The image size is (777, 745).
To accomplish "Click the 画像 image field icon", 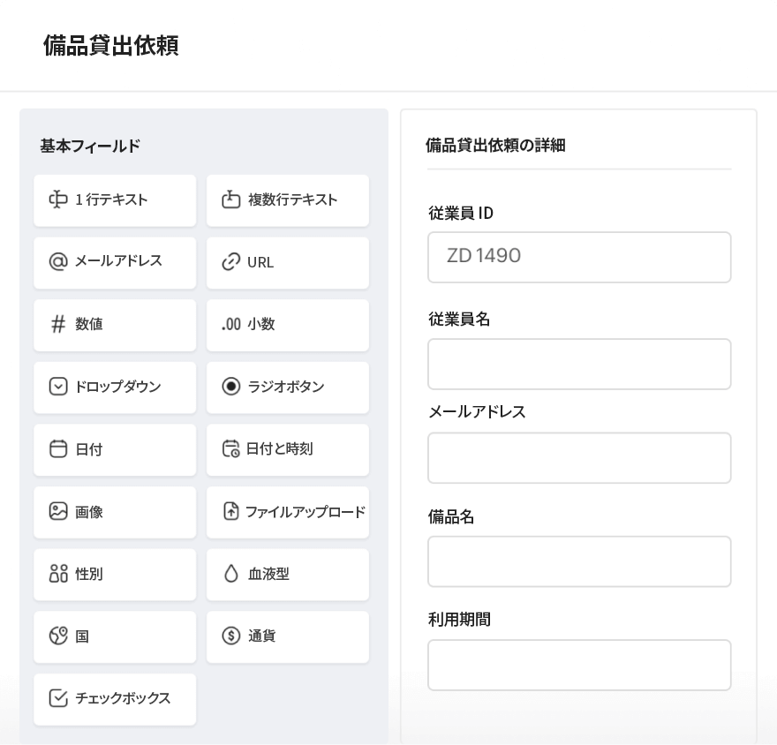I will [x=57, y=512].
